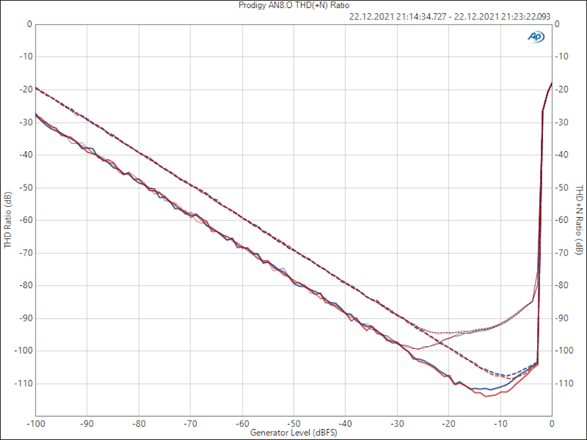The width and height of the screenshot is (587, 440).
Task: Click the -60 label on the left y-axis
Action: point(25,220)
